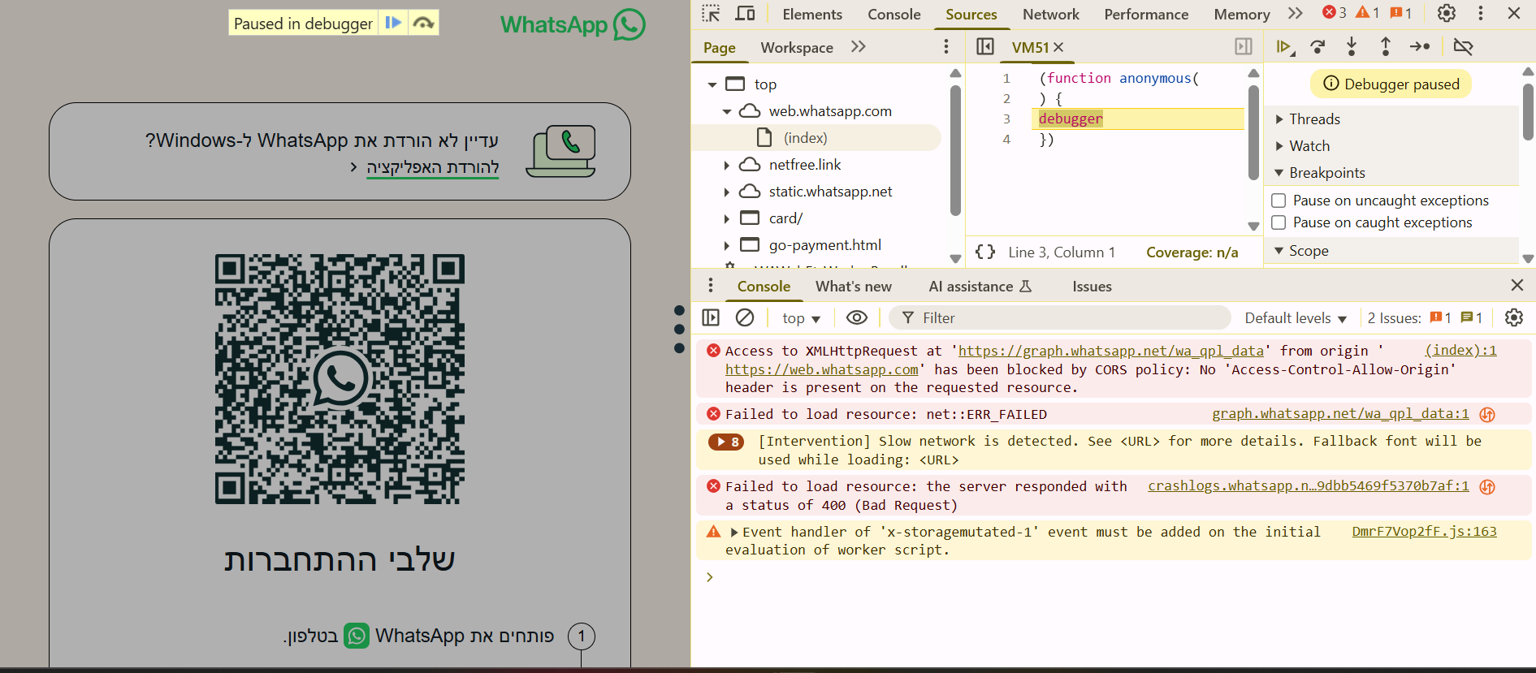1536x673 pixels.
Task: Open the Workspace navigator tab
Action: (x=797, y=47)
